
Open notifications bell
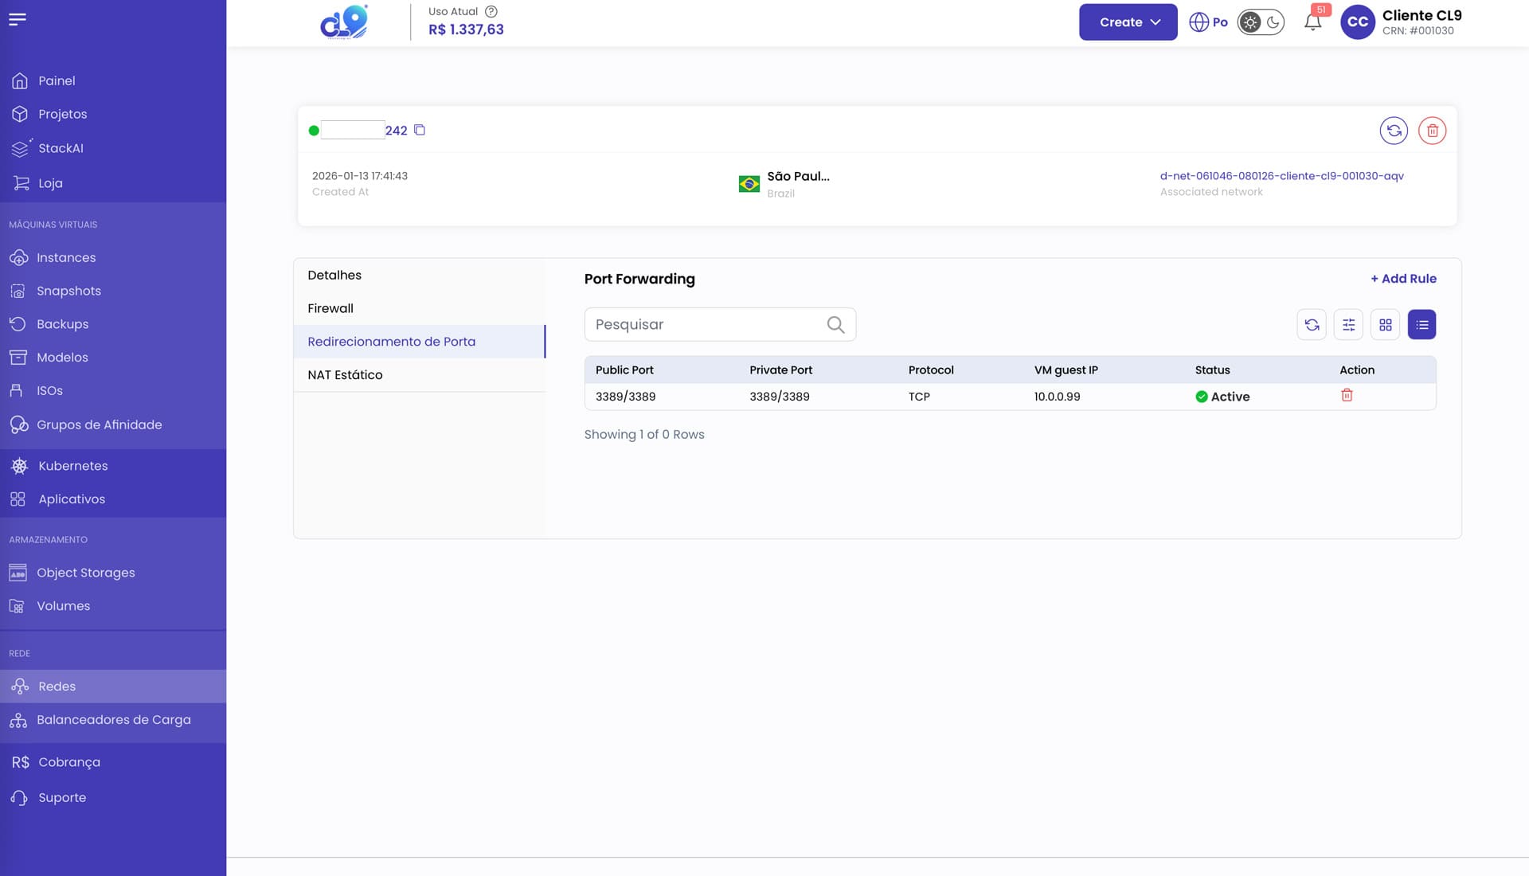pyautogui.click(x=1313, y=22)
